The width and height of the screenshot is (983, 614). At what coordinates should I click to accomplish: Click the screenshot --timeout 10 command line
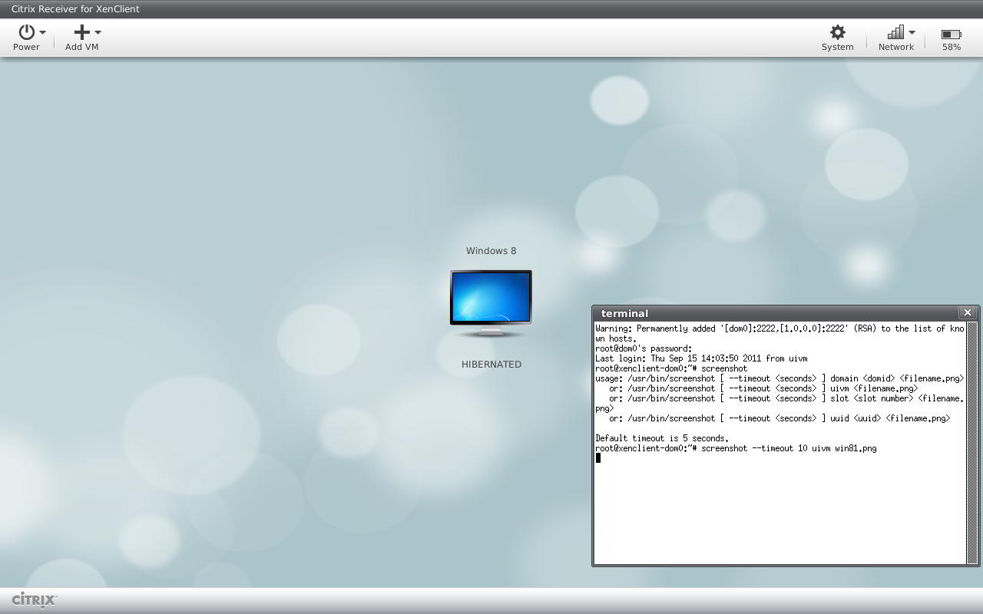(x=736, y=448)
